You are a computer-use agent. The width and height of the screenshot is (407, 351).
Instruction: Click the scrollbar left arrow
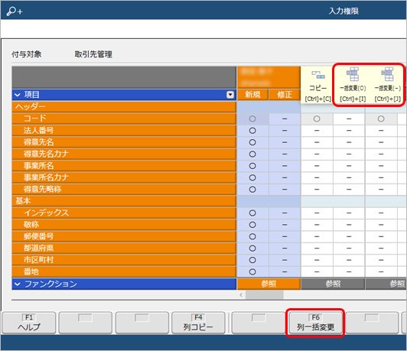point(241,294)
